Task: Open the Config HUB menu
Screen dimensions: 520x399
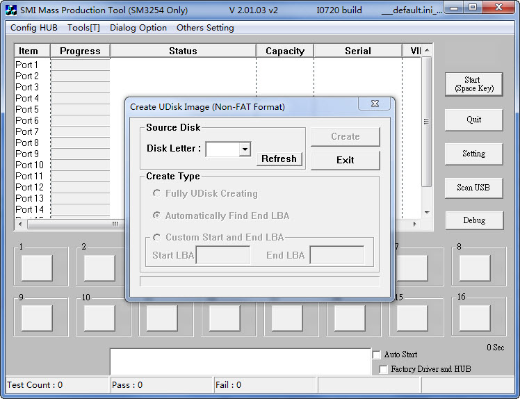Action: (34, 28)
